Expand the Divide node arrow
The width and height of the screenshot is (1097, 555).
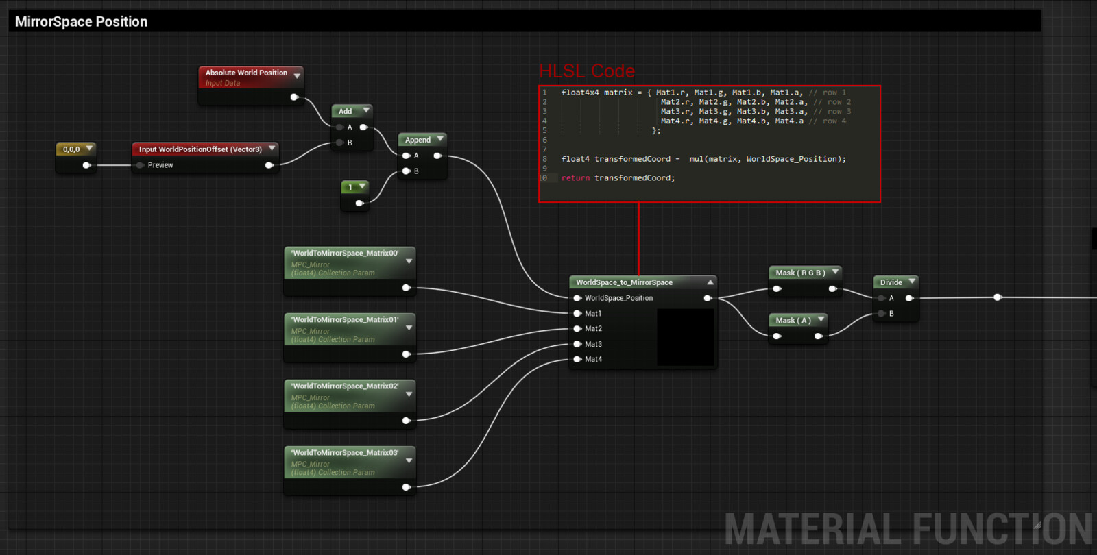[x=912, y=282]
